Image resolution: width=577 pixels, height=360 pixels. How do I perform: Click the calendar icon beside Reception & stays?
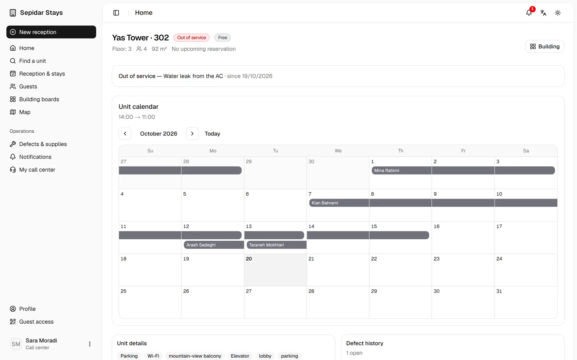(13, 74)
